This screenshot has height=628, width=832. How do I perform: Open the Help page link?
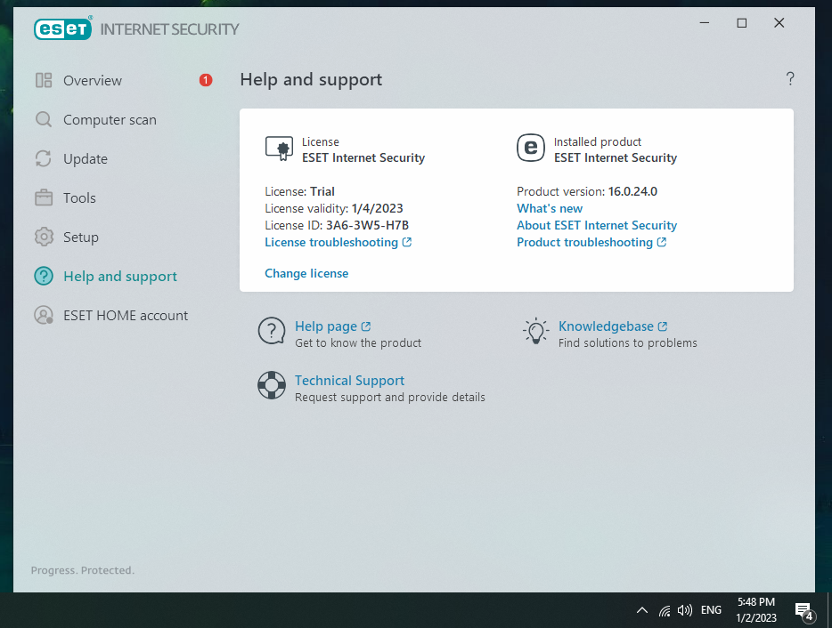click(x=326, y=326)
